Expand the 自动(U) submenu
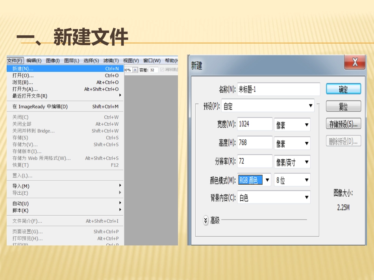This screenshot has width=374, height=280. point(65,204)
